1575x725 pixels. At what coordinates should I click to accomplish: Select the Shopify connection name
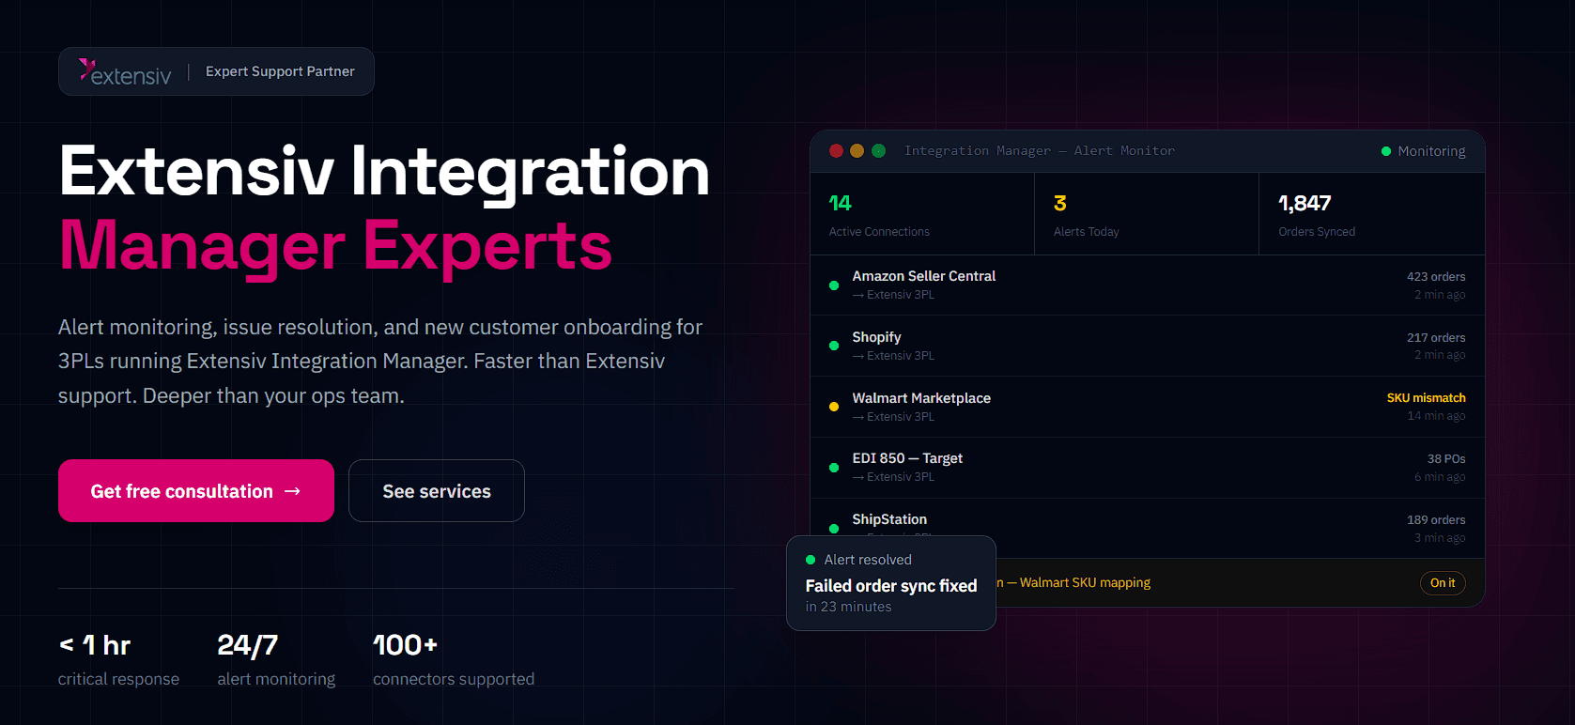coord(876,337)
